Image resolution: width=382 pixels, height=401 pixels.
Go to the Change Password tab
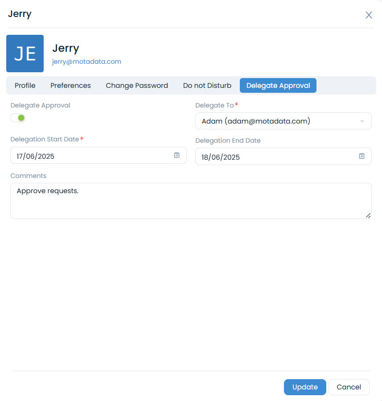pos(137,86)
